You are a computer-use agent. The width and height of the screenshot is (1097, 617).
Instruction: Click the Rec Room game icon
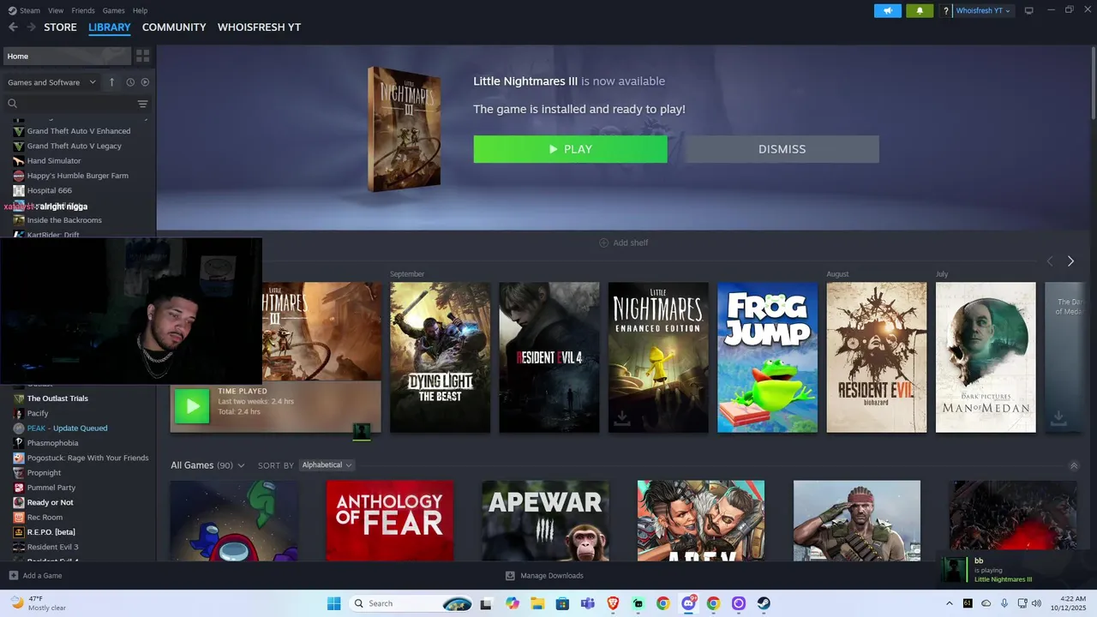point(19,518)
